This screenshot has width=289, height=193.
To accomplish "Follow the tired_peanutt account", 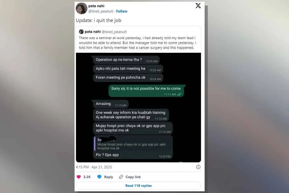I will (x=122, y=11).
